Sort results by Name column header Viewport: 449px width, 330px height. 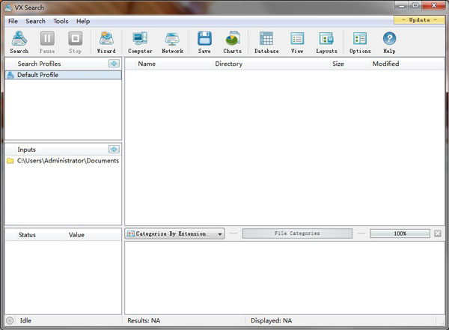click(x=147, y=64)
